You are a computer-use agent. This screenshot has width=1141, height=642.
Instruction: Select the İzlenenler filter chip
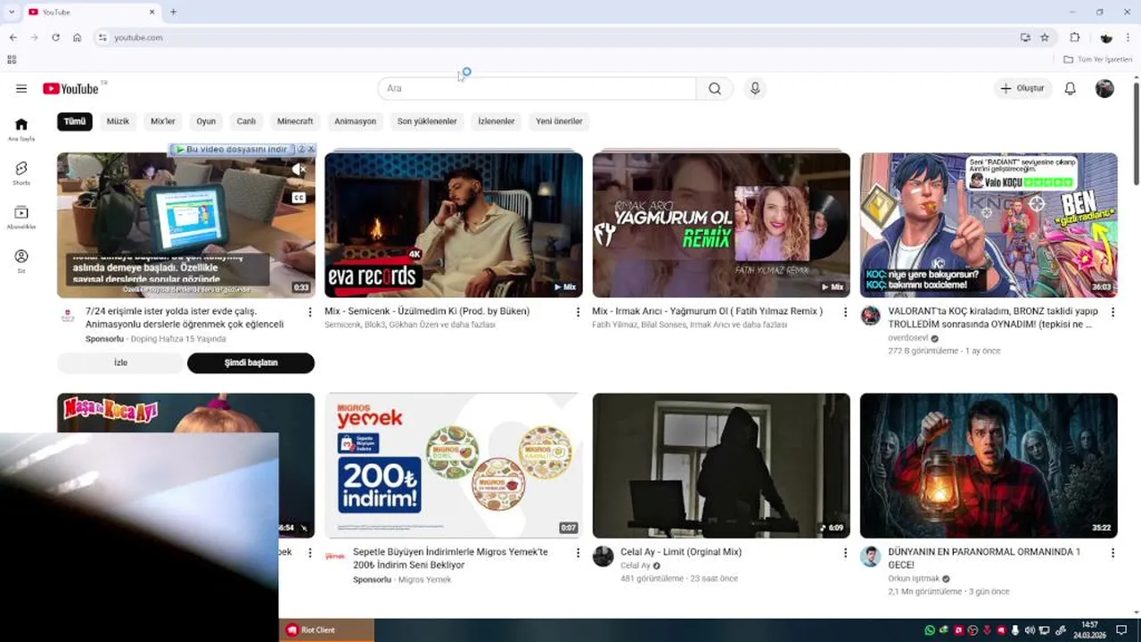click(497, 121)
